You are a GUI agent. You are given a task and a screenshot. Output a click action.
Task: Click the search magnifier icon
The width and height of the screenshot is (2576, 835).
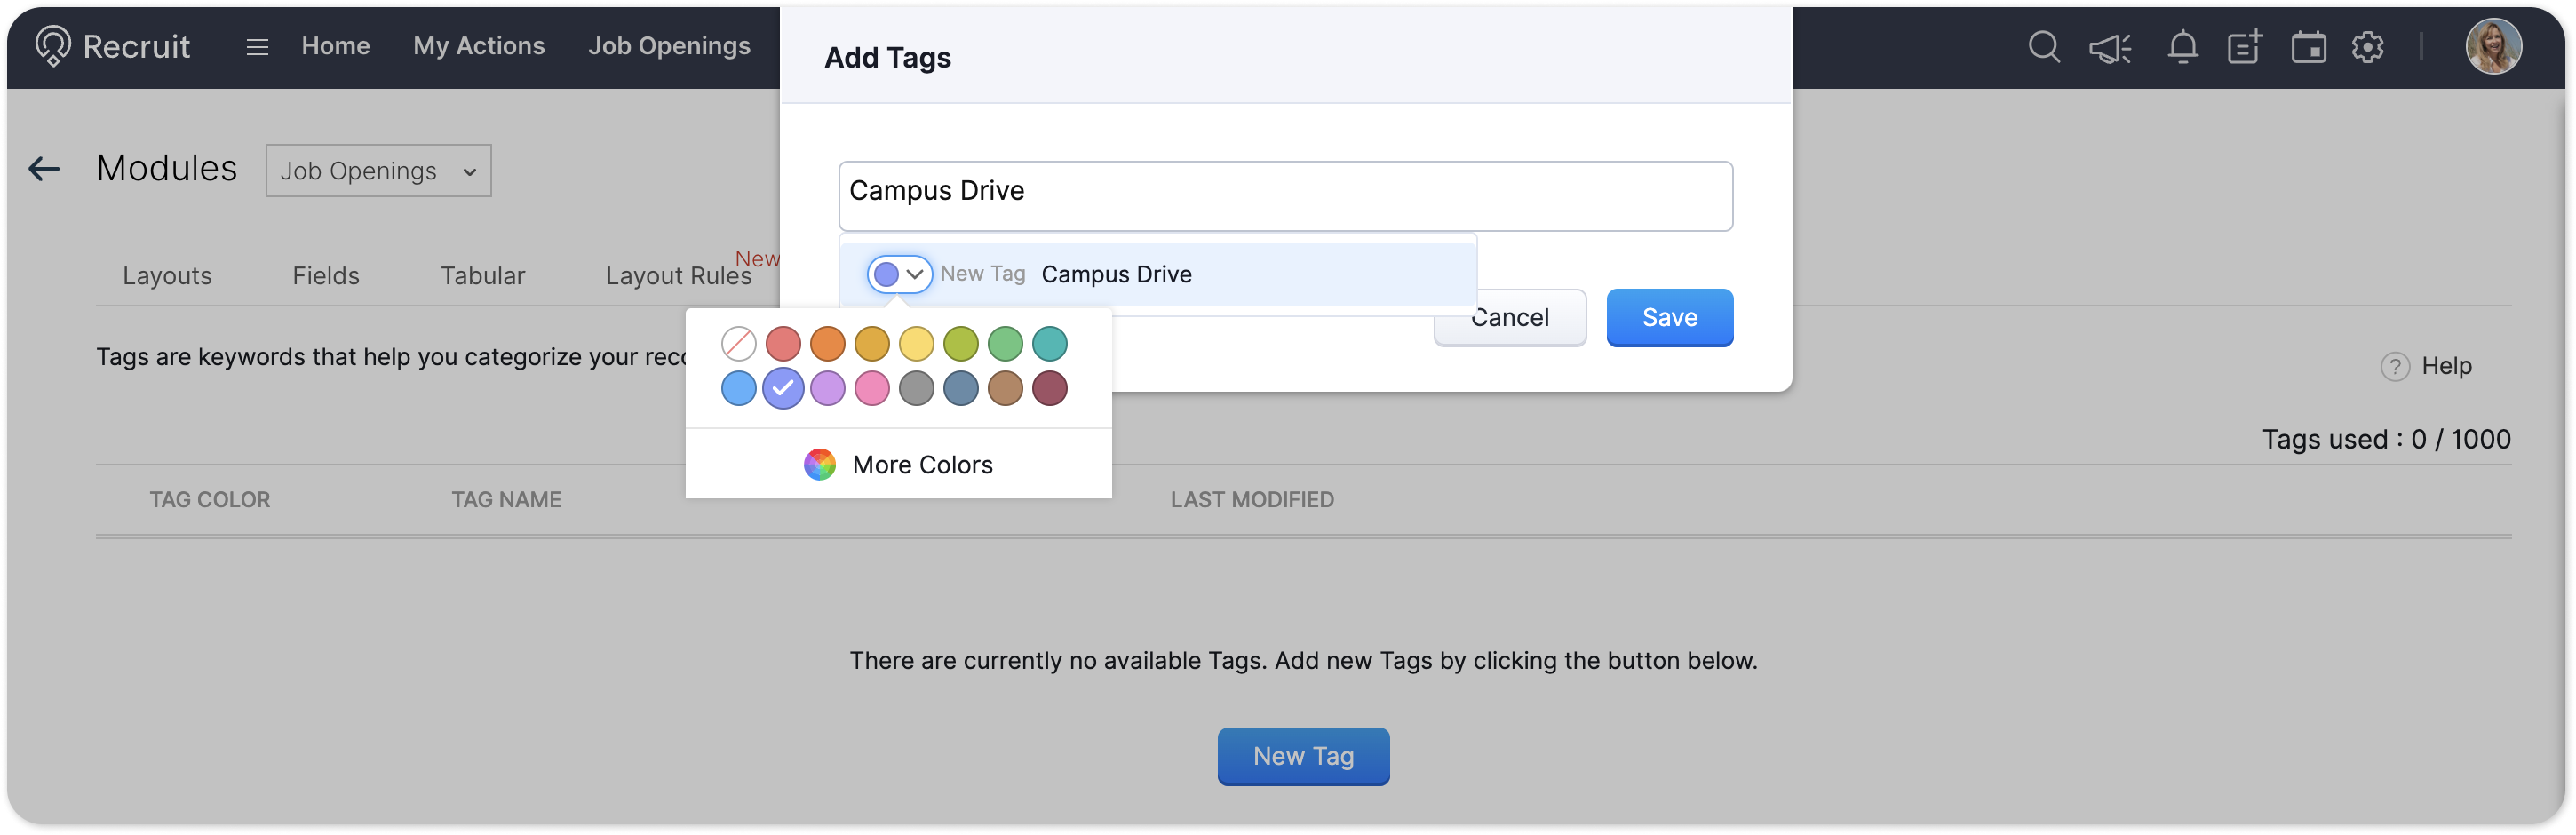pos(2043,47)
